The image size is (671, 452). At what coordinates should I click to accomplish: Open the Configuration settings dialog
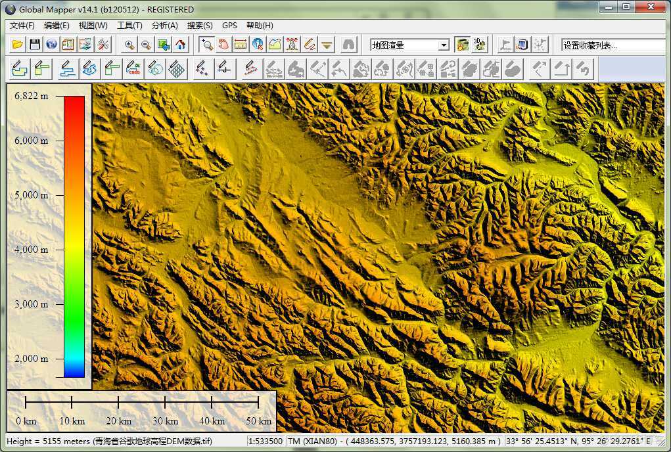click(x=102, y=45)
